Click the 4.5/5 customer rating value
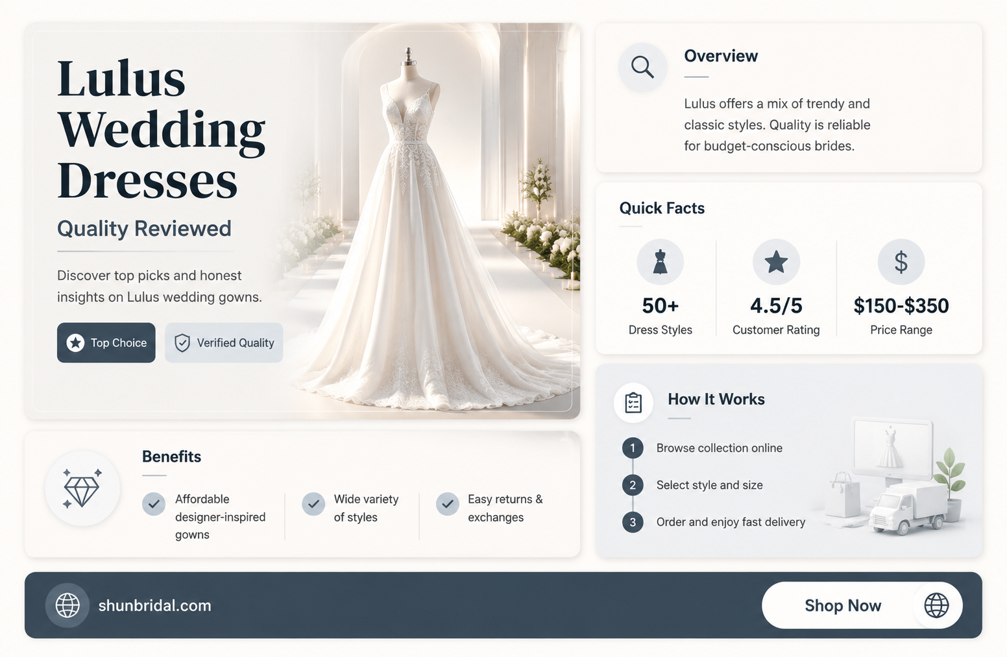 pos(776,305)
